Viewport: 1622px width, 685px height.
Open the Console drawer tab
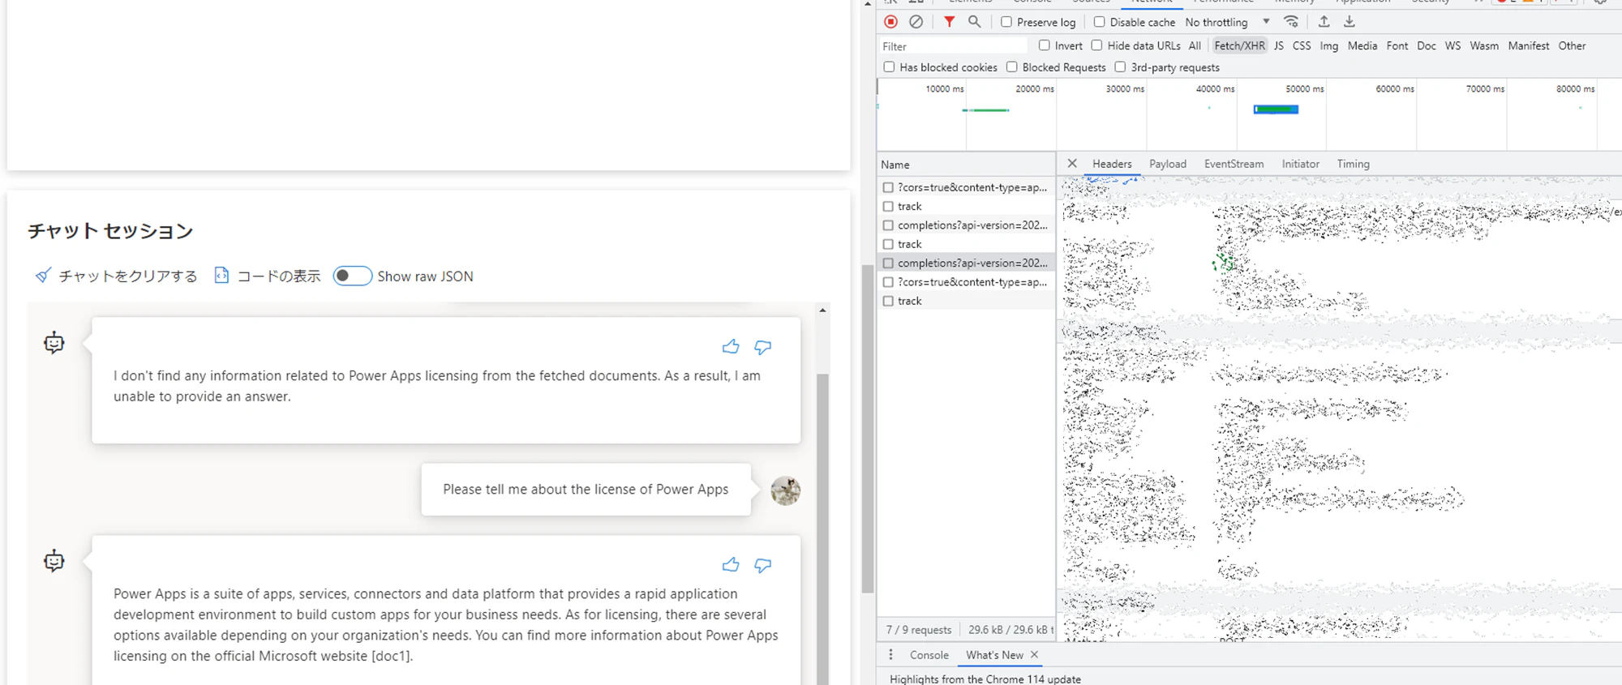[x=929, y=655]
